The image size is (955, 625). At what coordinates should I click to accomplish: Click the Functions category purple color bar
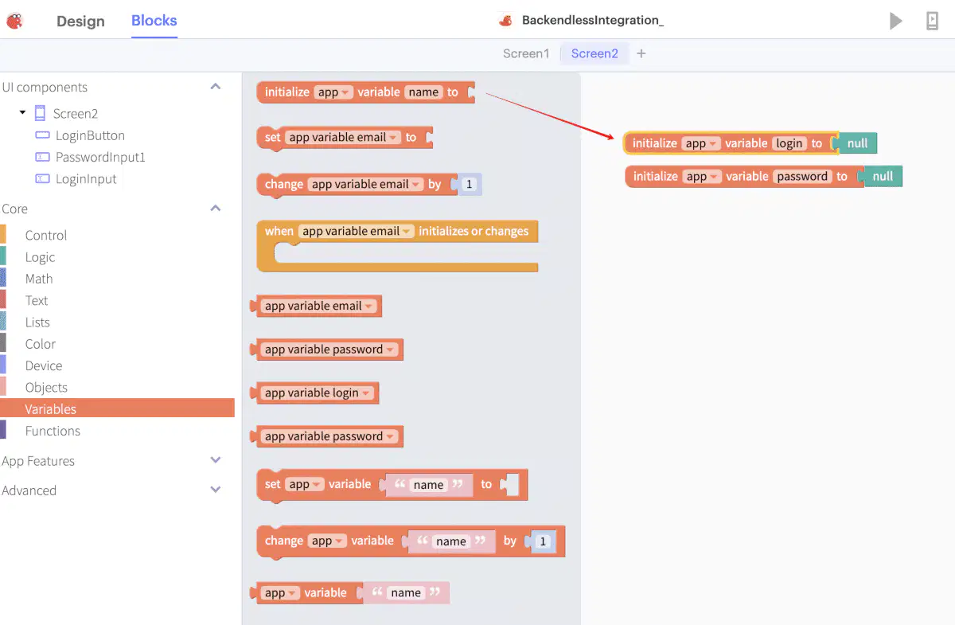click(3, 430)
